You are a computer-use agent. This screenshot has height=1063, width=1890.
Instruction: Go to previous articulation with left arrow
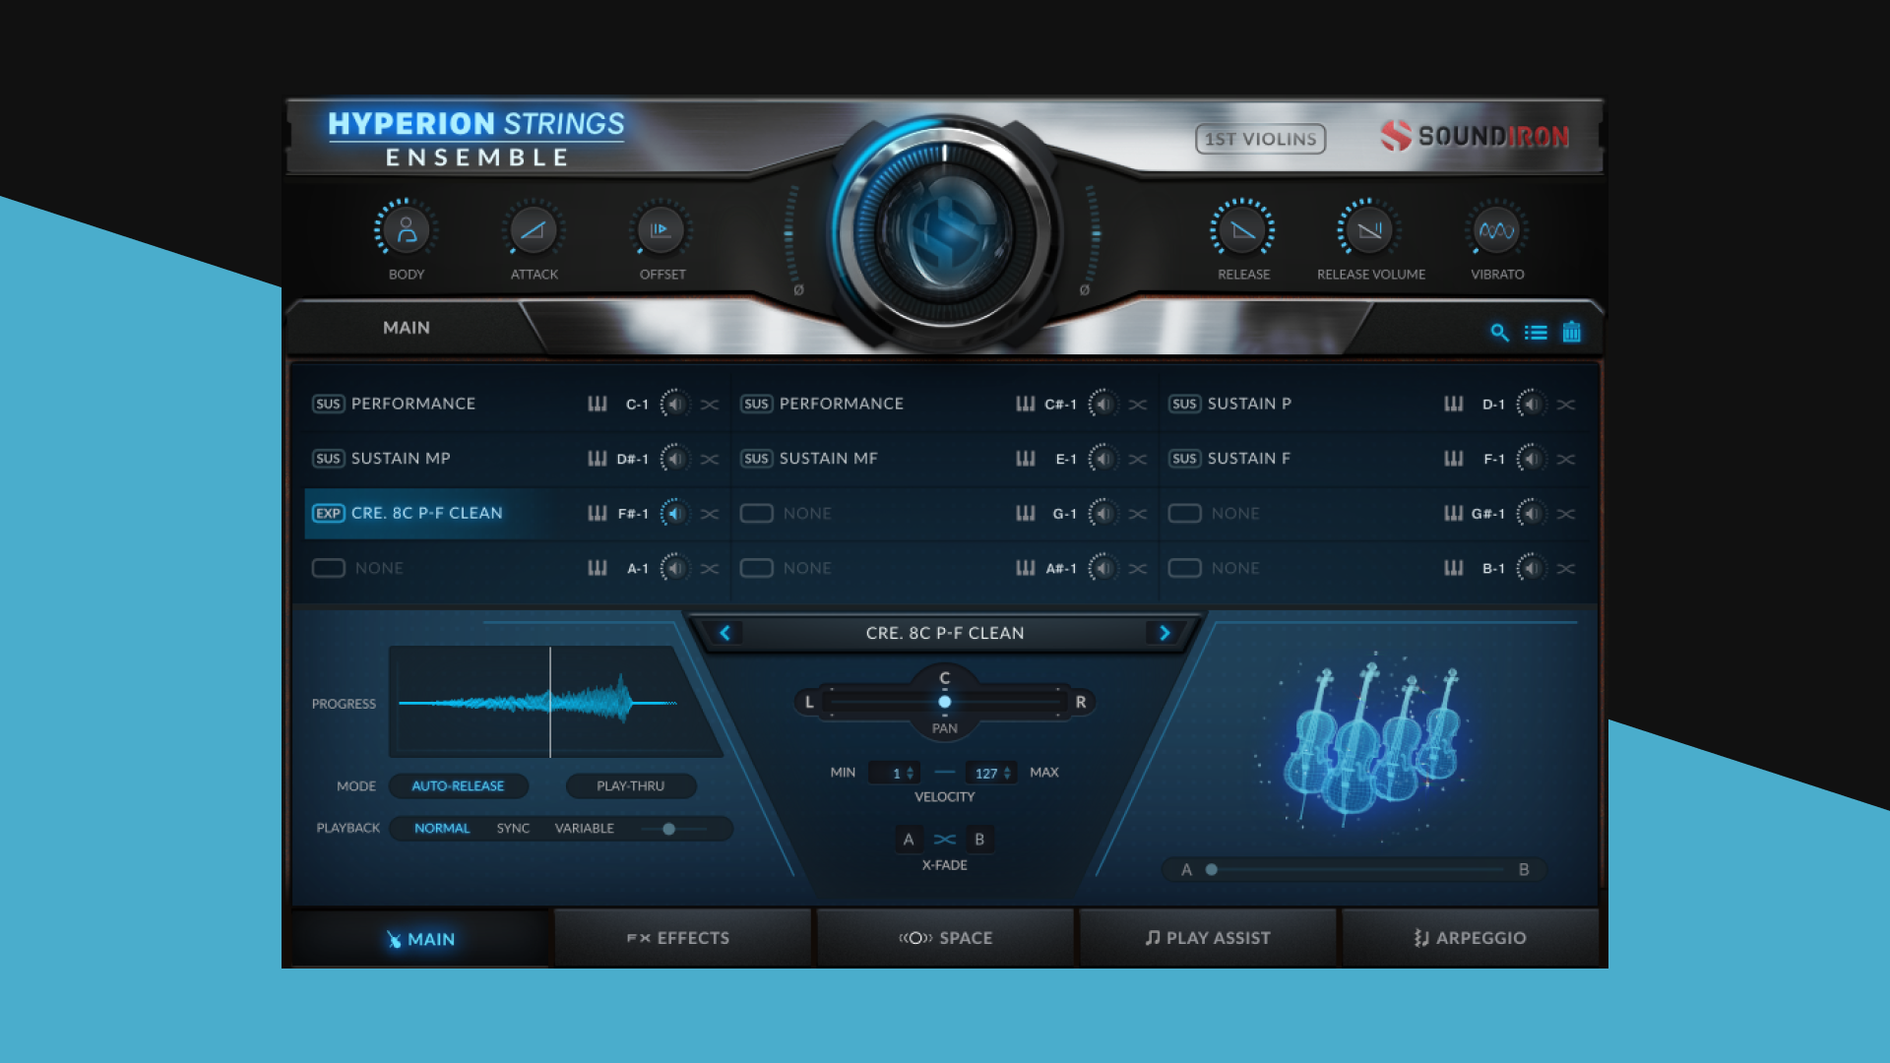[725, 633]
